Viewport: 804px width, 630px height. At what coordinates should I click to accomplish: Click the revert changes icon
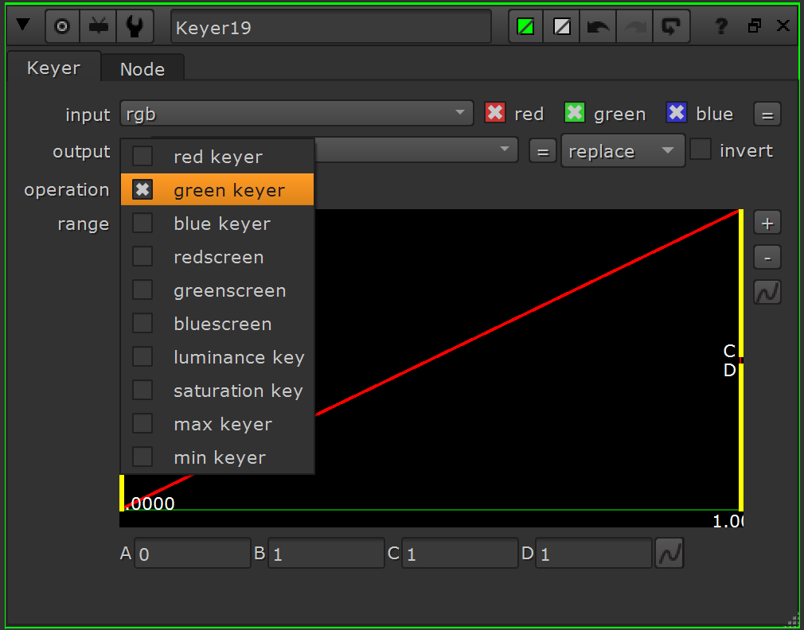point(671,26)
